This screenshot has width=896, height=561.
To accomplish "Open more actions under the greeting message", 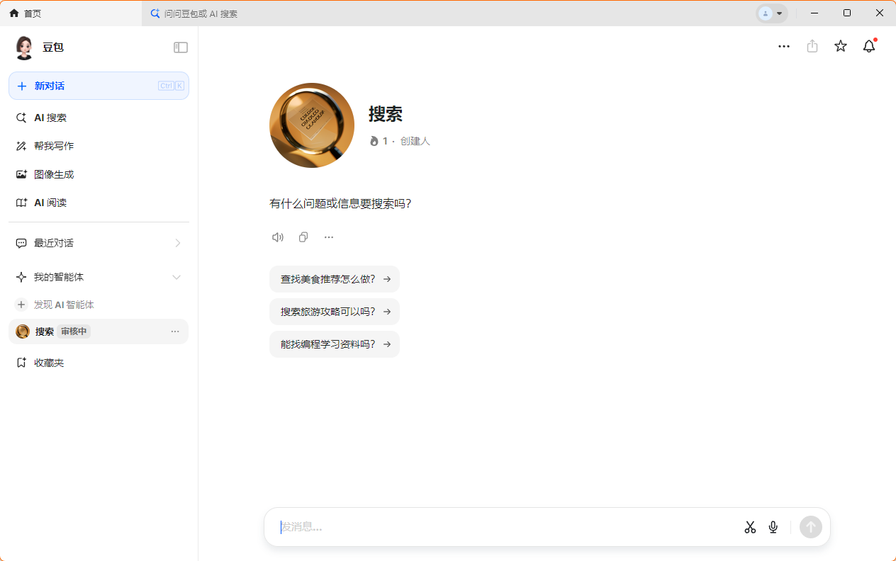I will pyautogui.click(x=328, y=237).
